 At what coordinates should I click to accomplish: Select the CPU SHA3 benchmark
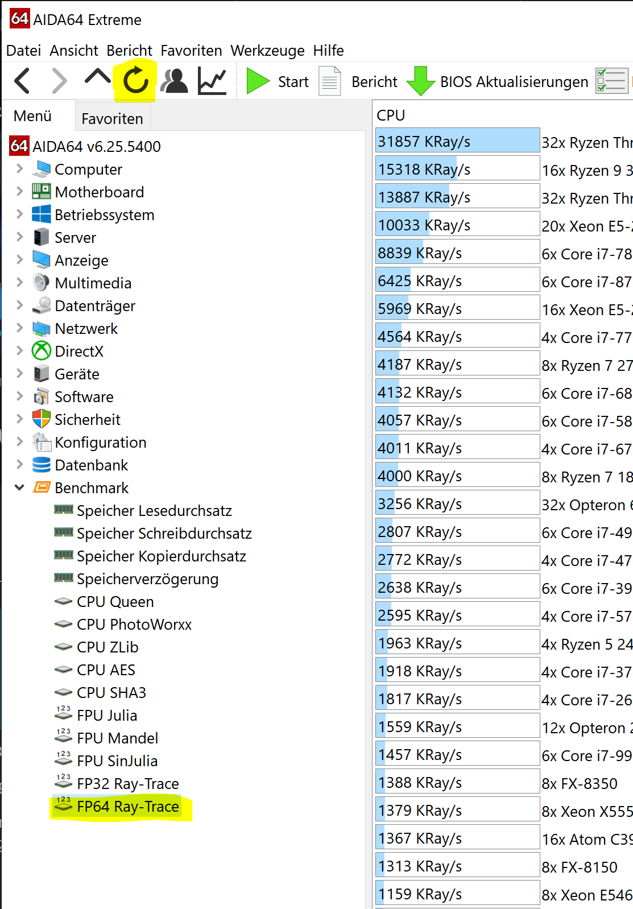coord(111,693)
